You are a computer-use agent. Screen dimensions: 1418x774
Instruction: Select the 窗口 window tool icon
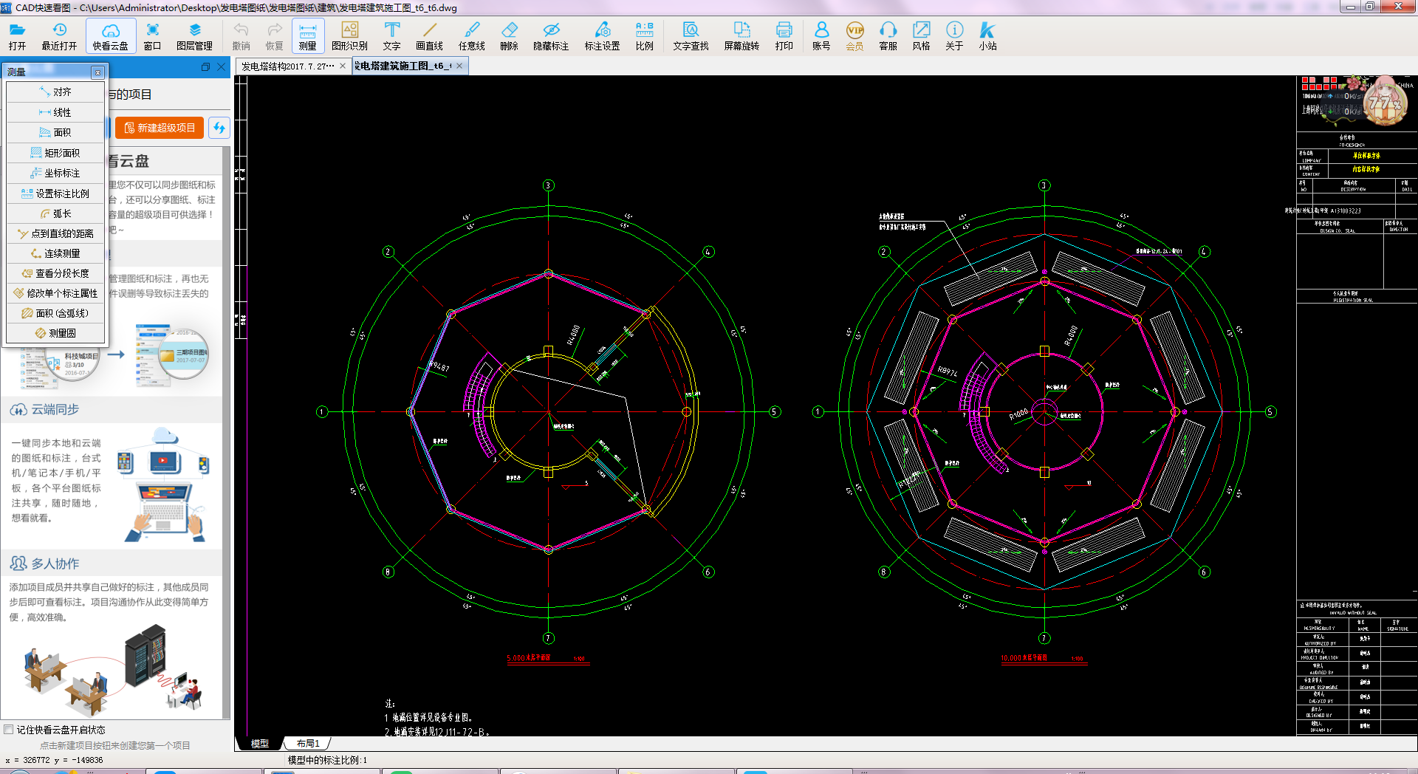pos(152,36)
